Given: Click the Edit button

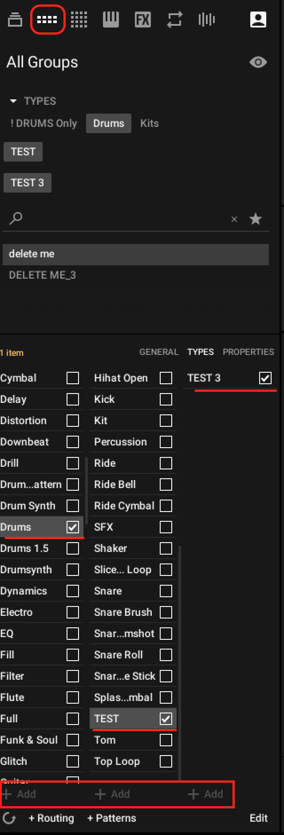Looking at the screenshot, I should (258, 818).
